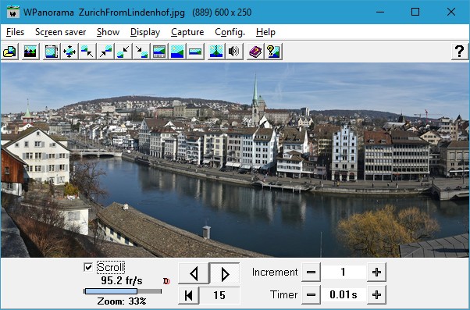Open the Show menu
The height and width of the screenshot is (310, 470).
coord(109,32)
